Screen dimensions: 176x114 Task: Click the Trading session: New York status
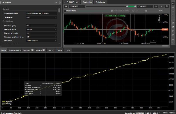11,113
